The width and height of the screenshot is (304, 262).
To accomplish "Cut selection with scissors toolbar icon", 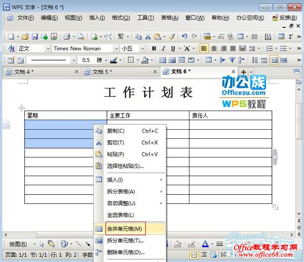I will [148, 36].
